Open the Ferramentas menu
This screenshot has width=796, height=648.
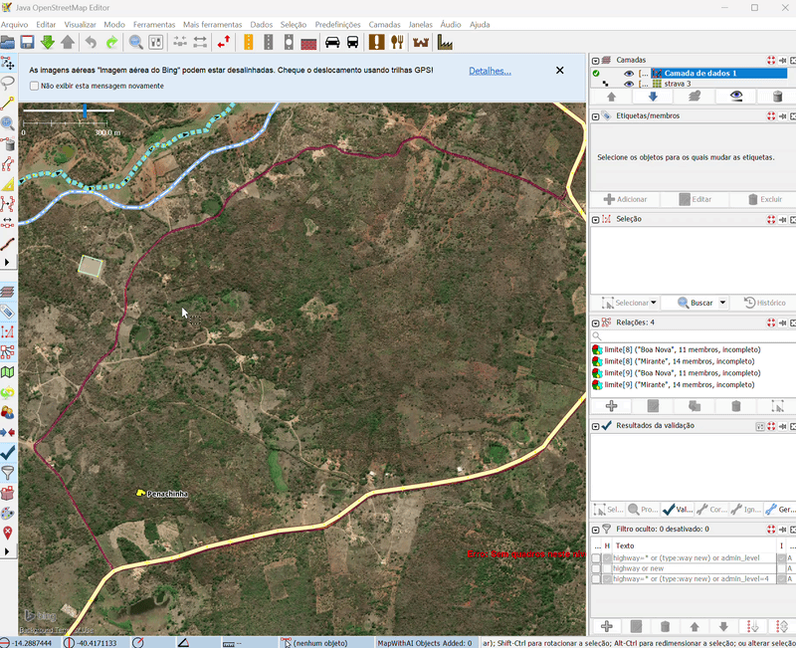(x=154, y=24)
